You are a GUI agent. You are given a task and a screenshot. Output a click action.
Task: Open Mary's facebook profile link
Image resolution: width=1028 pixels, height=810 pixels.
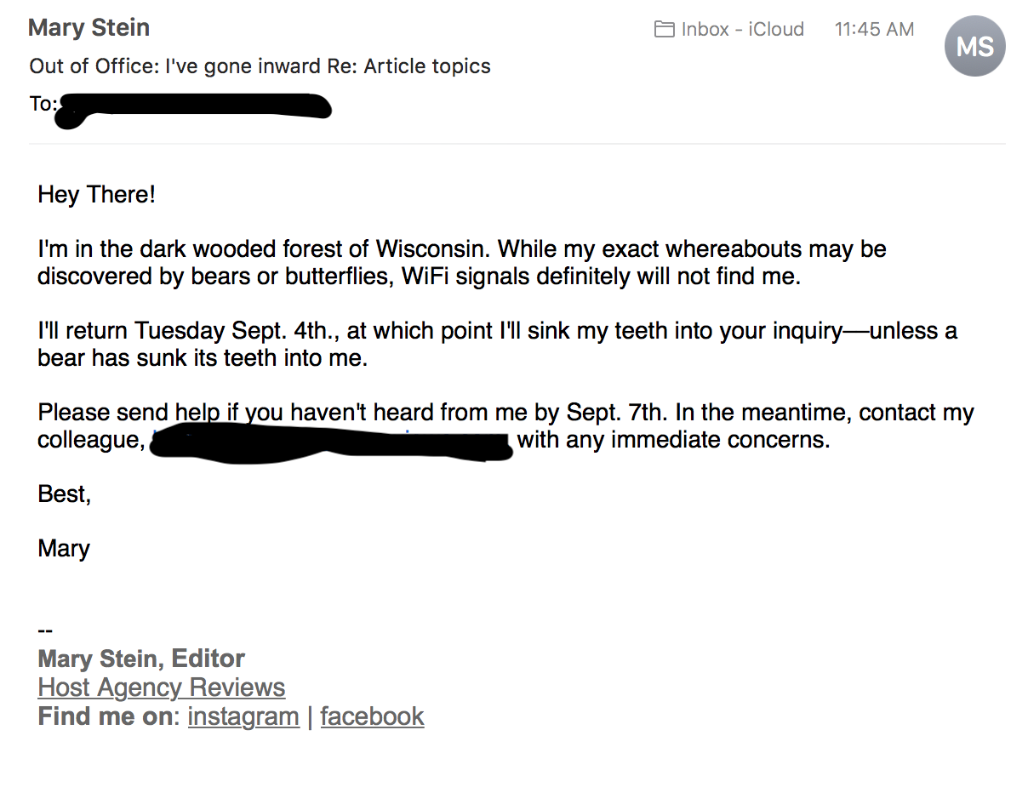(372, 716)
